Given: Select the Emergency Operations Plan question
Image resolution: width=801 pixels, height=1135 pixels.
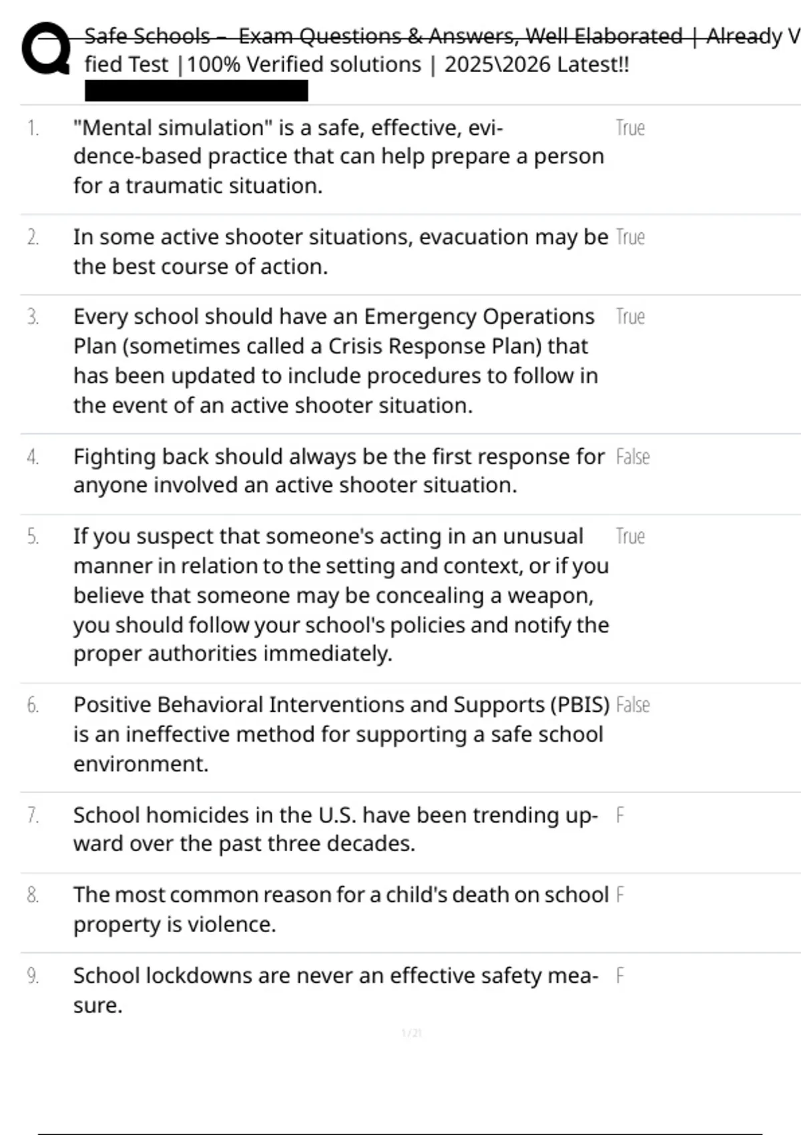Looking at the screenshot, I should 336,361.
